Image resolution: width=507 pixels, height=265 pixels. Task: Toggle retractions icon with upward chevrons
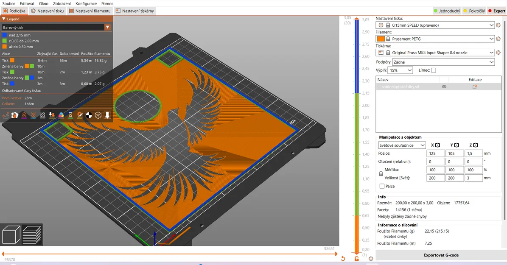pyautogui.click(x=24, y=115)
